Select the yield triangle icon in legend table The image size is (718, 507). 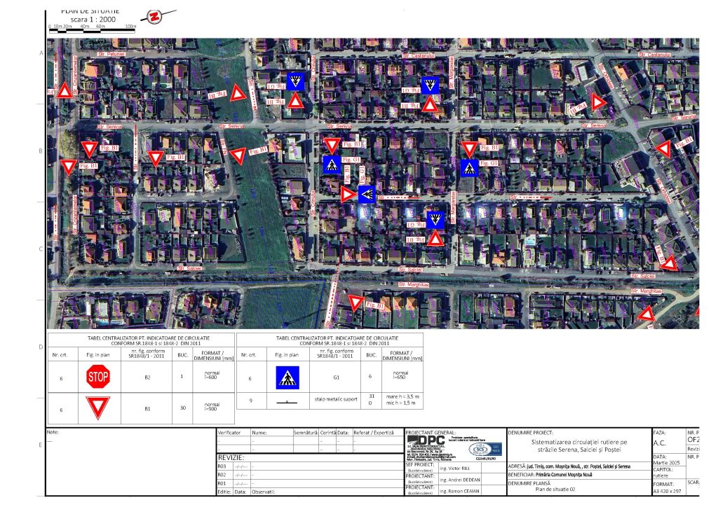click(x=97, y=407)
